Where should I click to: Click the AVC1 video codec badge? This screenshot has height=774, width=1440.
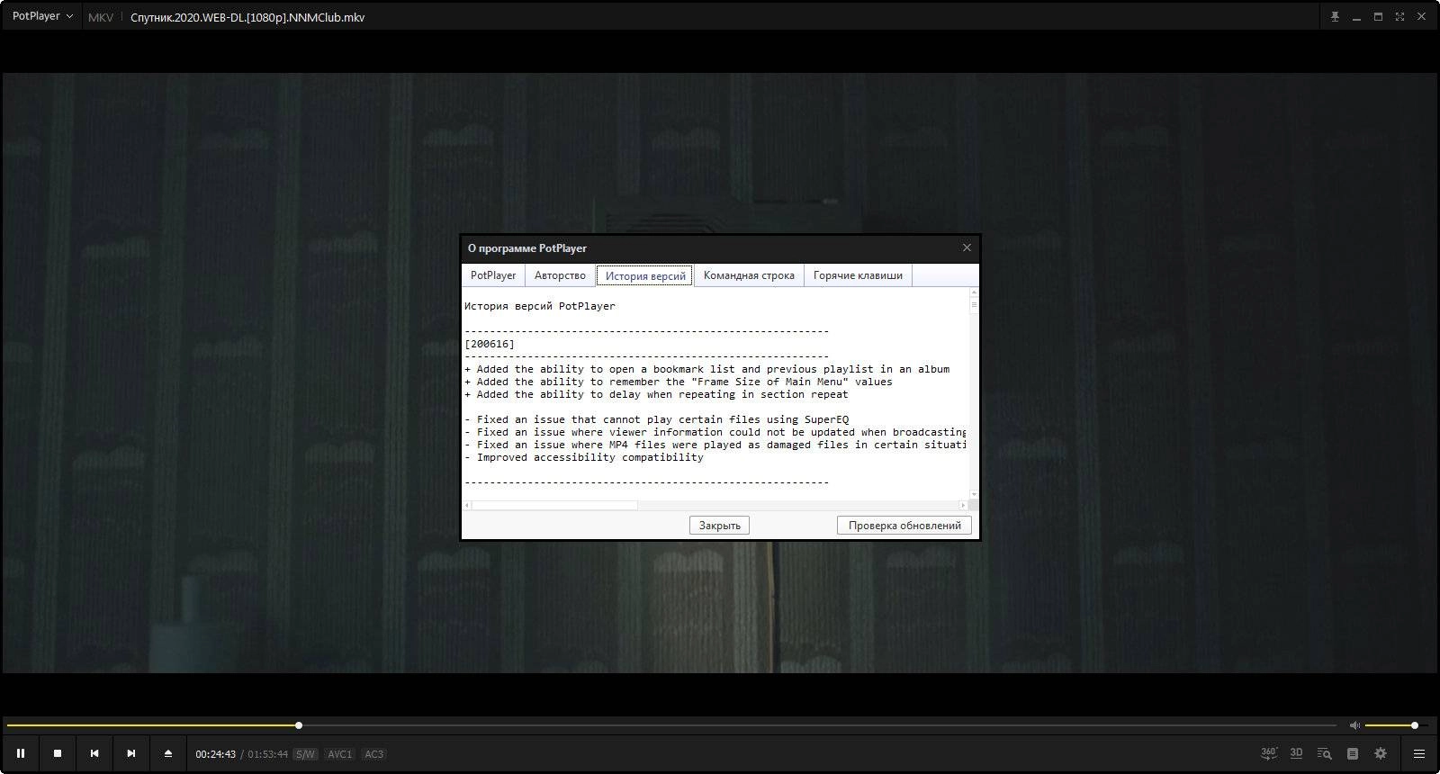click(339, 754)
